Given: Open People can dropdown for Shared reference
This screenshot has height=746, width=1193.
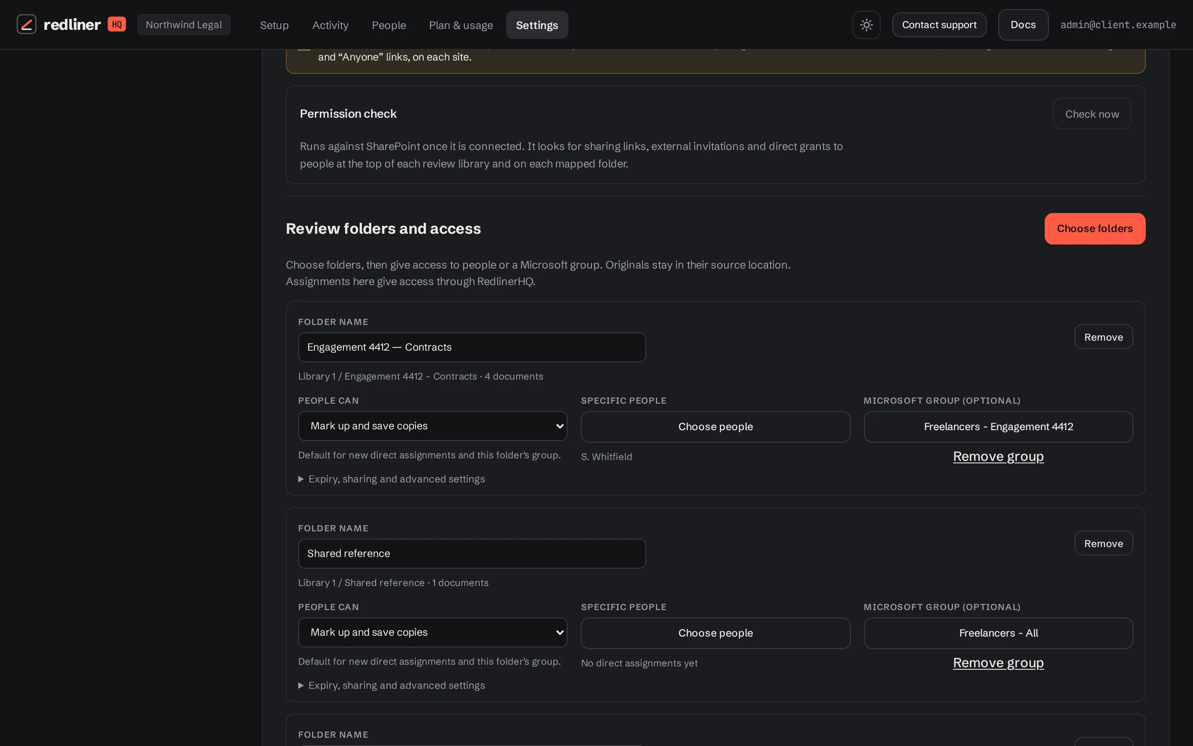Looking at the screenshot, I should click(x=432, y=632).
